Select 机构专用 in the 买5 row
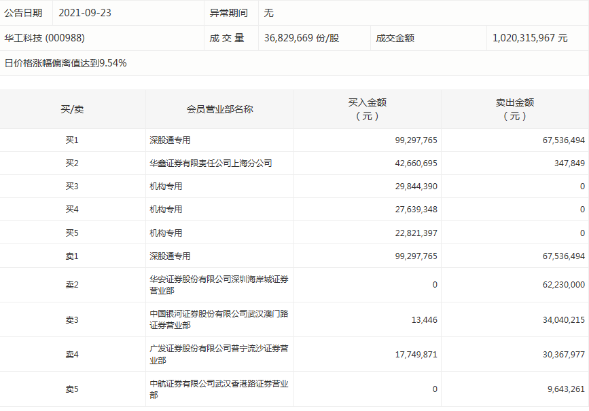The image size is (589, 411). (166, 233)
